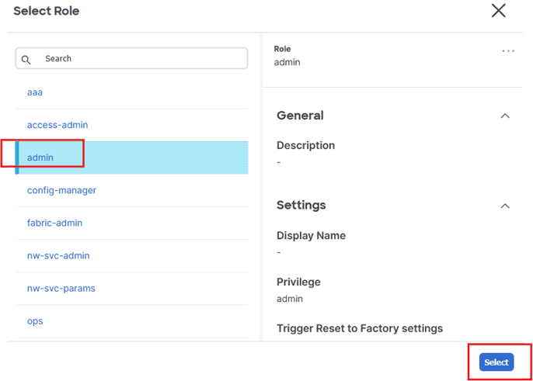Close the Select Role dialog
The width and height of the screenshot is (533, 381).
[x=498, y=11]
